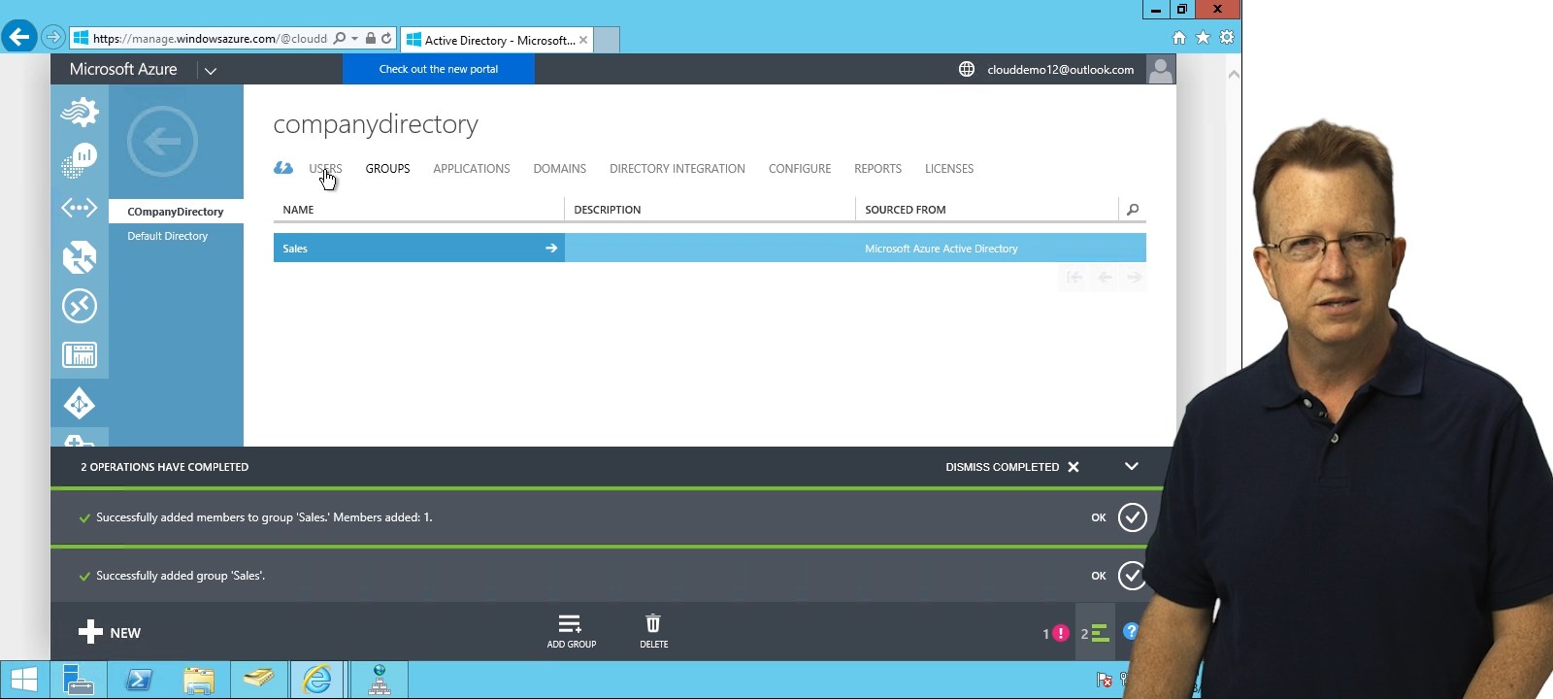Switch to the DOMAINS tab
This screenshot has width=1553, height=699.
(x=560, y=169)
